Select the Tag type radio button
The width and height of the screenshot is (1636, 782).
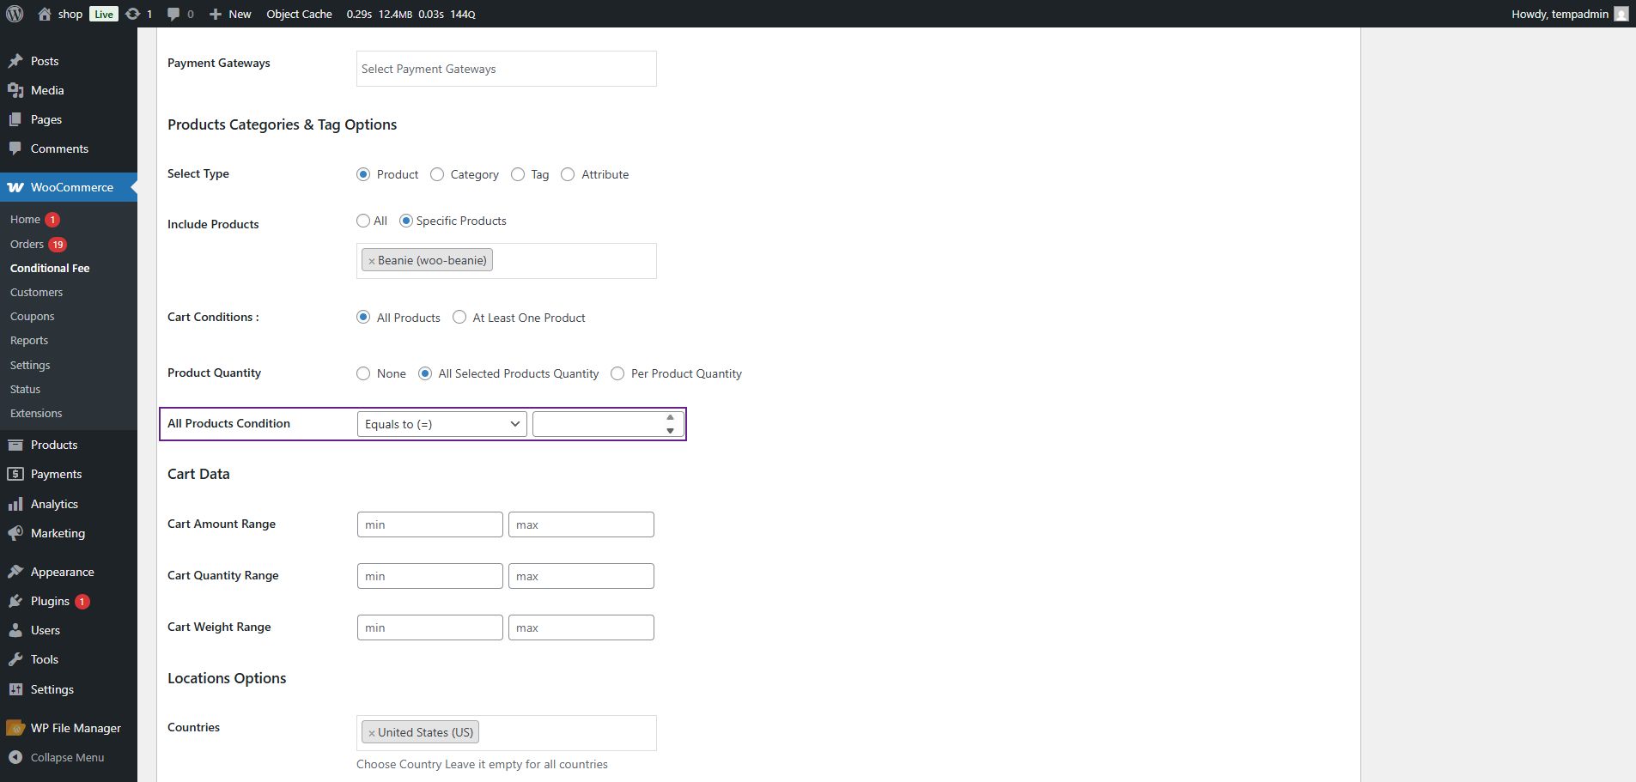tap(518, 174)
